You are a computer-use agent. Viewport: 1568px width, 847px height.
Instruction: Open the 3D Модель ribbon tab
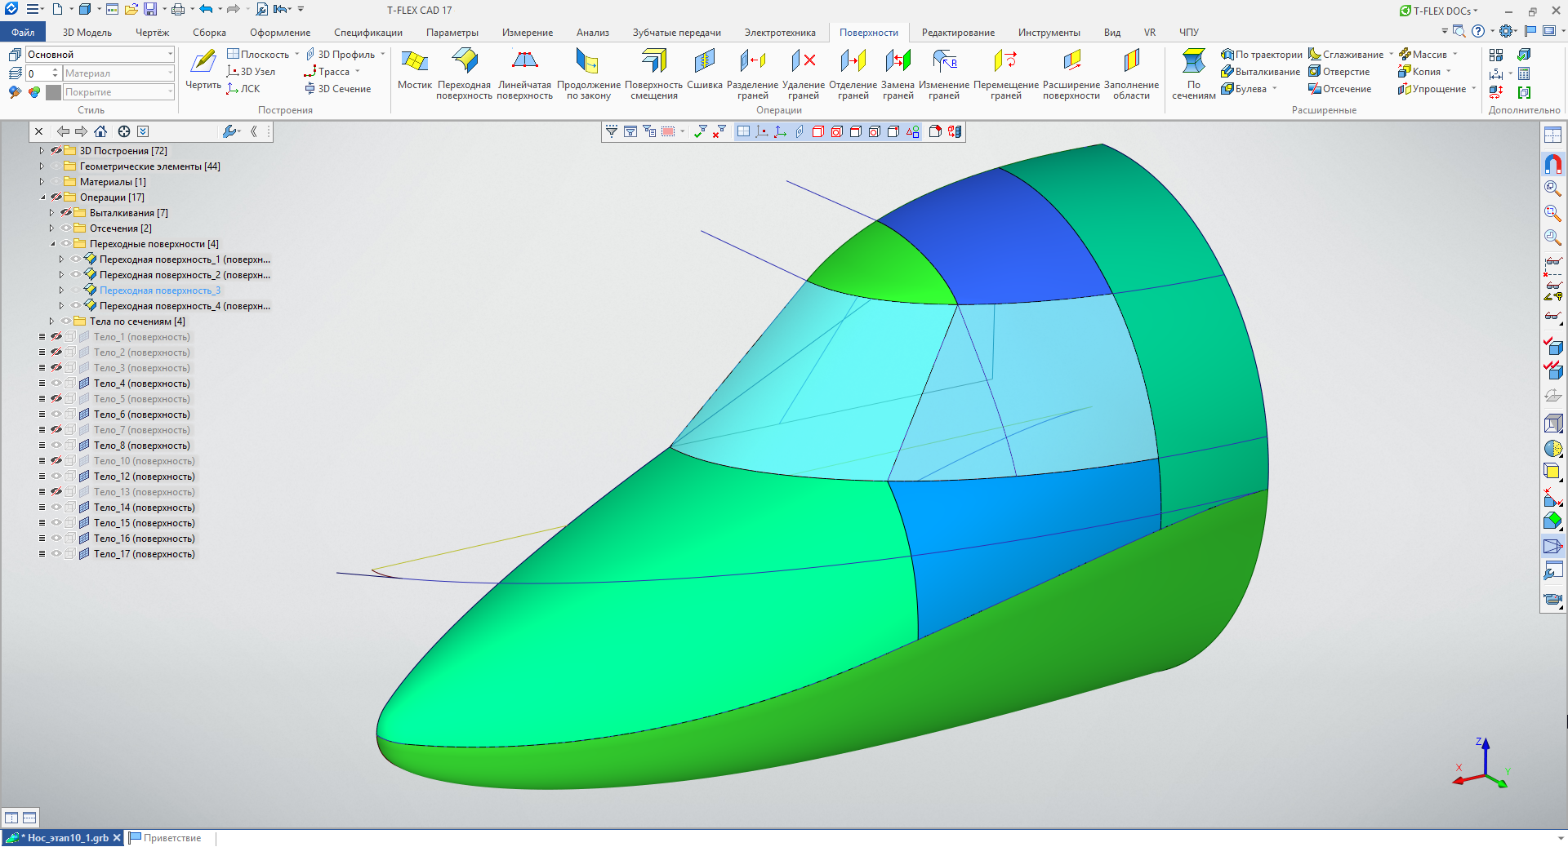(87, 33)
